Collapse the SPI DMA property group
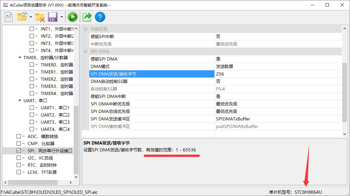350x196 pixels. click(x=85, y=51)
